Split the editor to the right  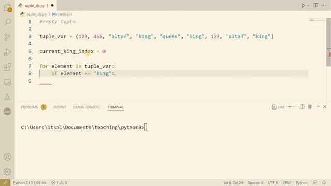[x=316, y=5]
